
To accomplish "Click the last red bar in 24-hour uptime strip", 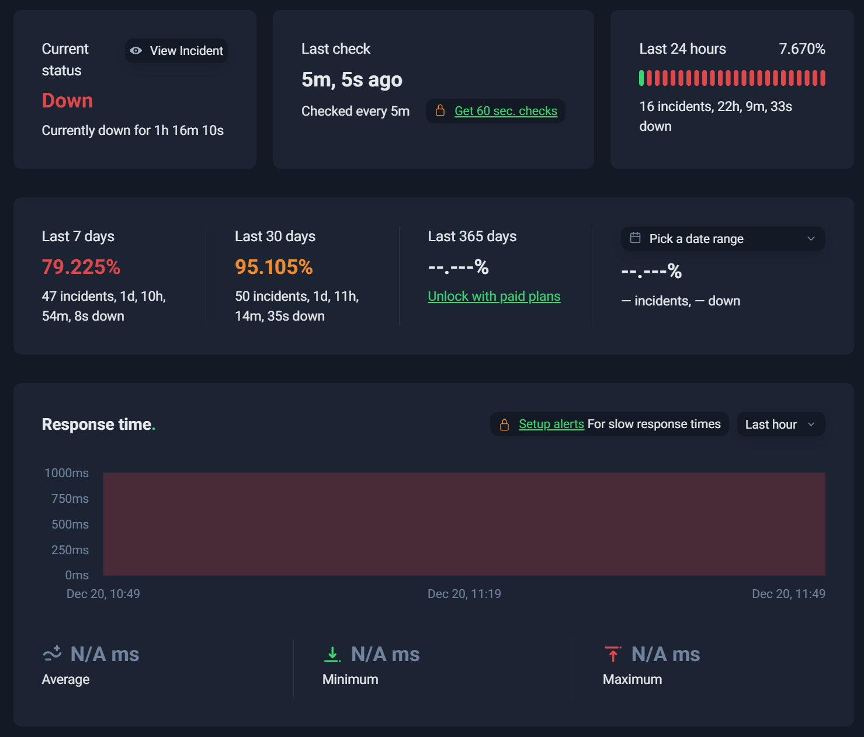I will click(823, 78).
